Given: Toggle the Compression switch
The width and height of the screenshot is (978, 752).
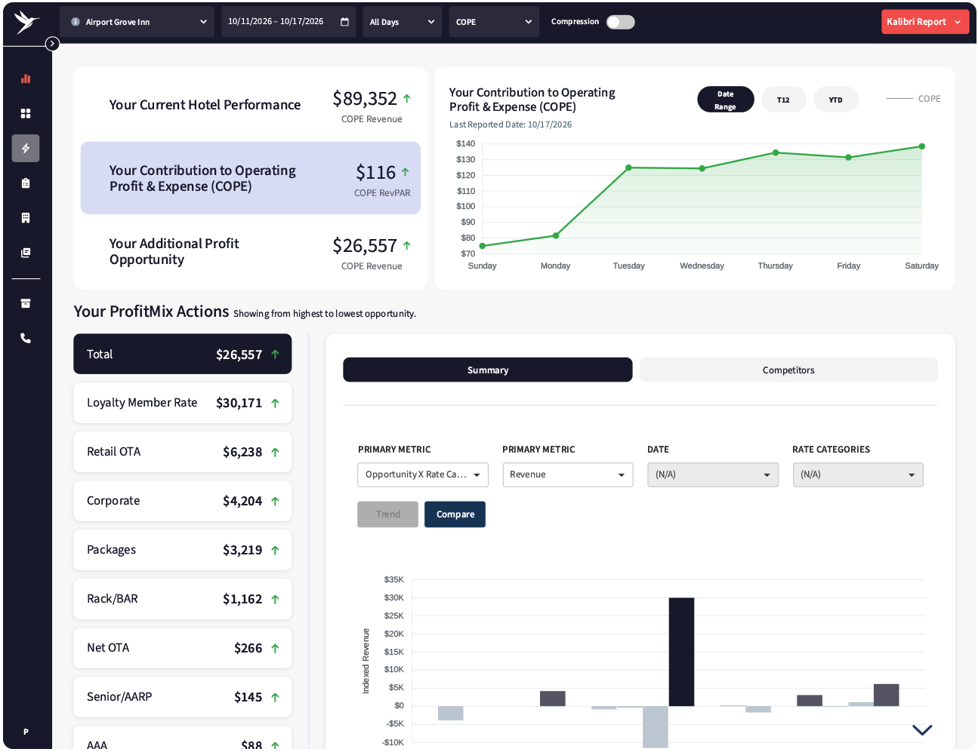Looking at the screenshot, I should (621, 22).
